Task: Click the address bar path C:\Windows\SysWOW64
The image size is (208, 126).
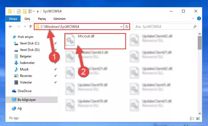Action: (60, 27)
